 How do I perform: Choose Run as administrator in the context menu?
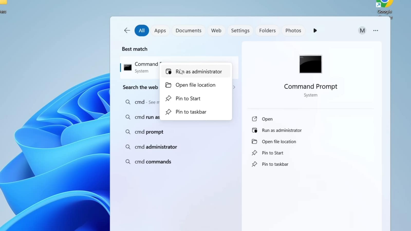click(x=196, y=72)
